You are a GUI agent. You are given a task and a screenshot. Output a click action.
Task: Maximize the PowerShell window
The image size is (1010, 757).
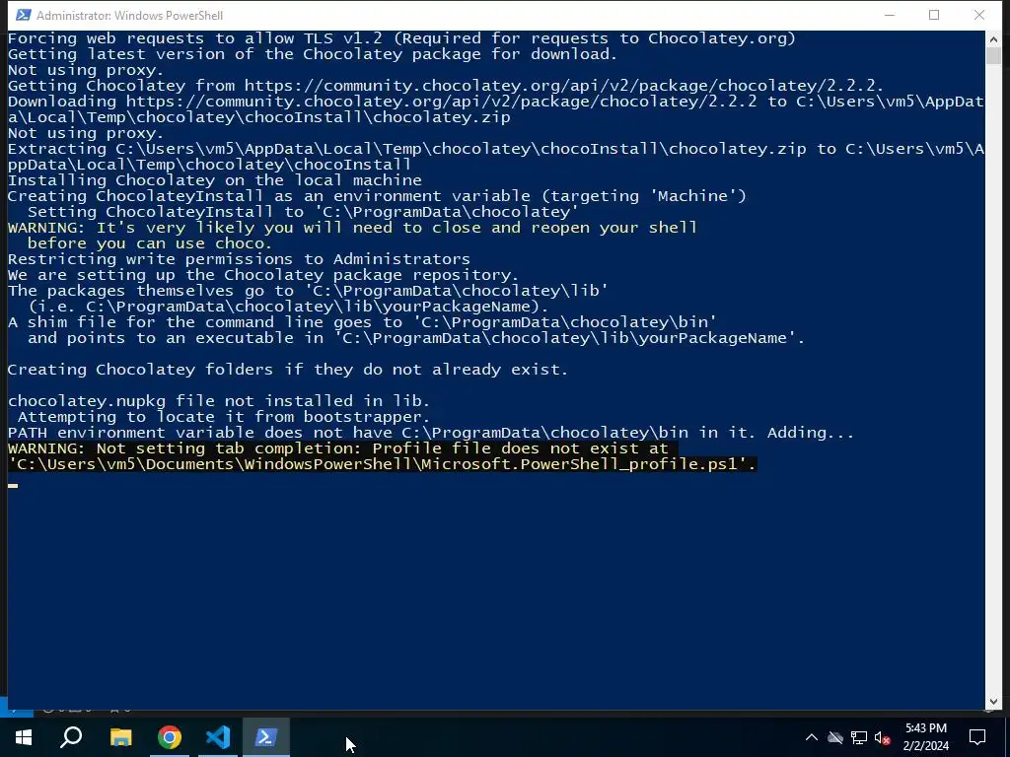[x=934, y=15]
